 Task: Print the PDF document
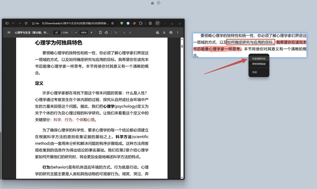pos(171,32)
